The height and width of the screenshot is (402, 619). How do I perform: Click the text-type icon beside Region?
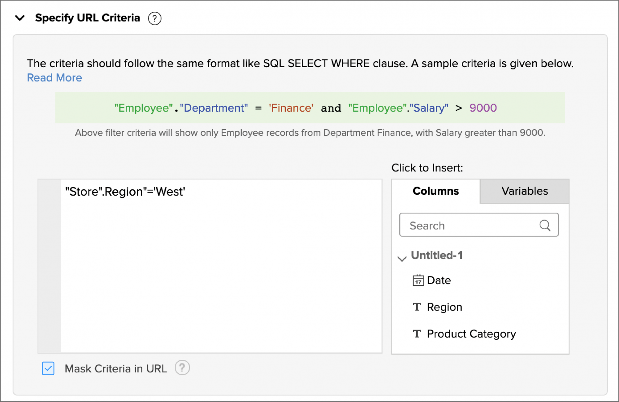pos(417,307)
